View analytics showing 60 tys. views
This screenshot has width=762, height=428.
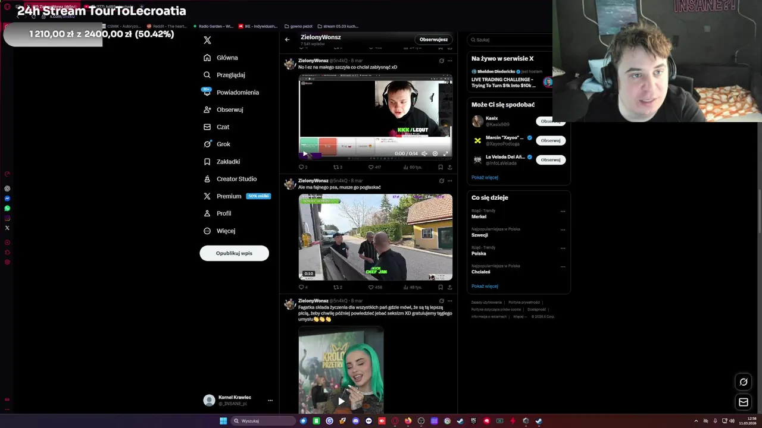(x=412, y=168)
